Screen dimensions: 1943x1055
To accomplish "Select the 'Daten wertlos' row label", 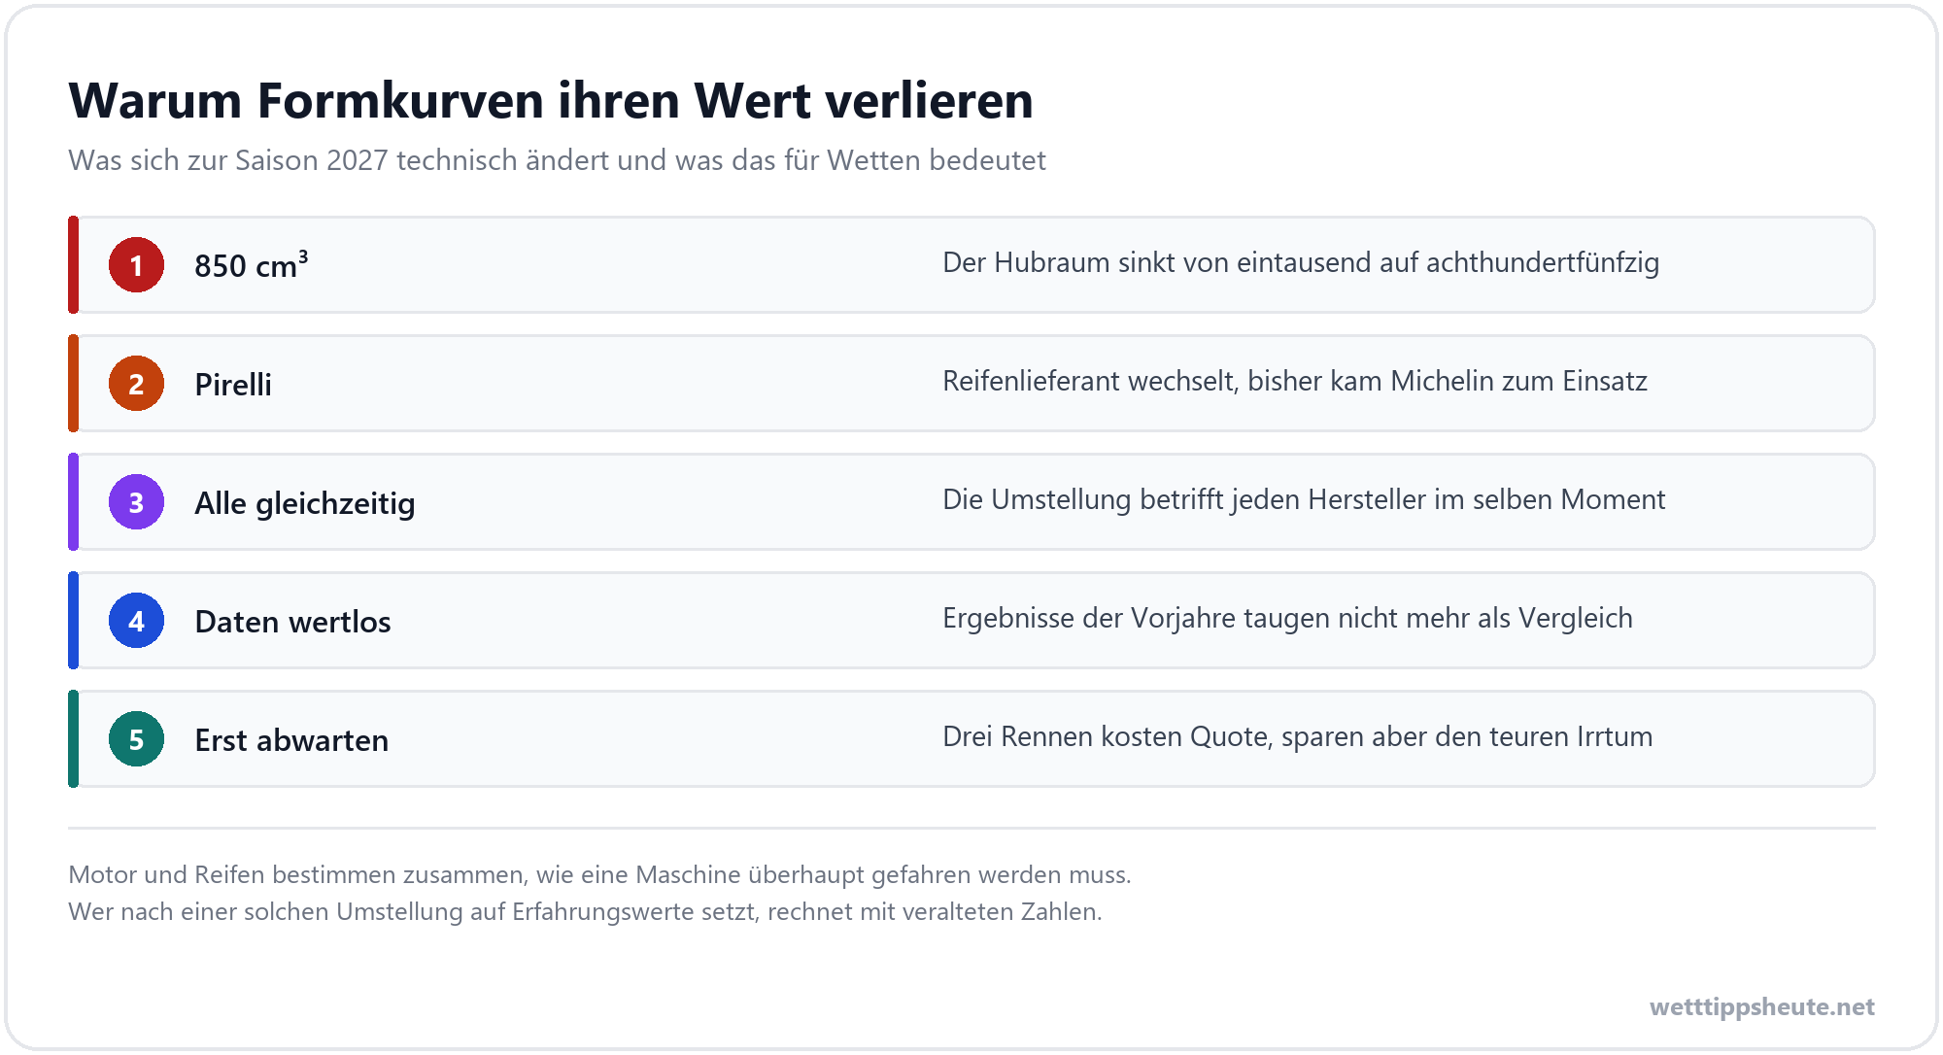I will click(x=292, y=622).
